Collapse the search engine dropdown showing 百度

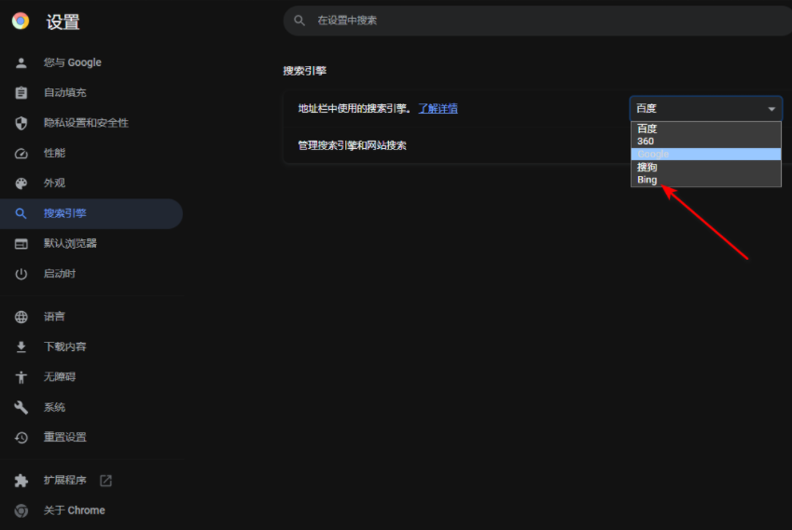click(x=705, y=108)
